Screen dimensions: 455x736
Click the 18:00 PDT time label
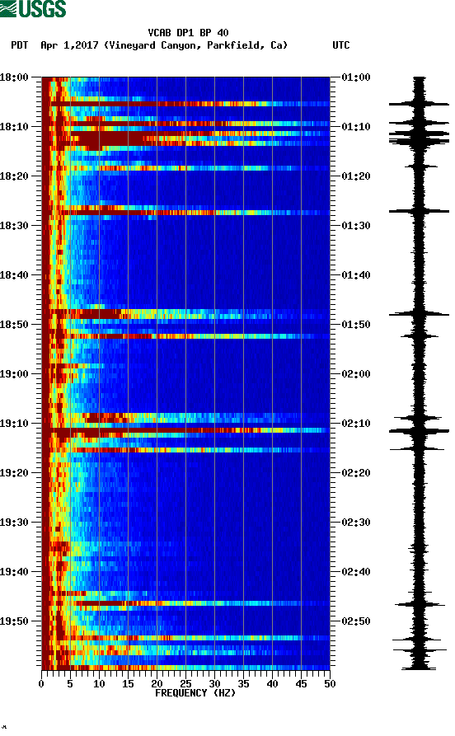click(x=14, y=77)
